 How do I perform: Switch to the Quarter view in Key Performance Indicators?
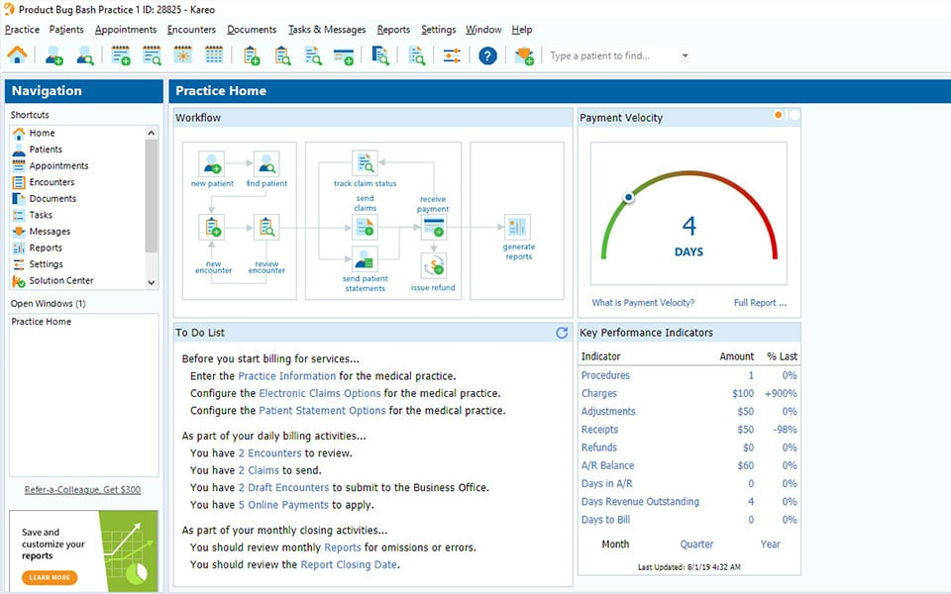pyautogui.click(x=696, y=544)
